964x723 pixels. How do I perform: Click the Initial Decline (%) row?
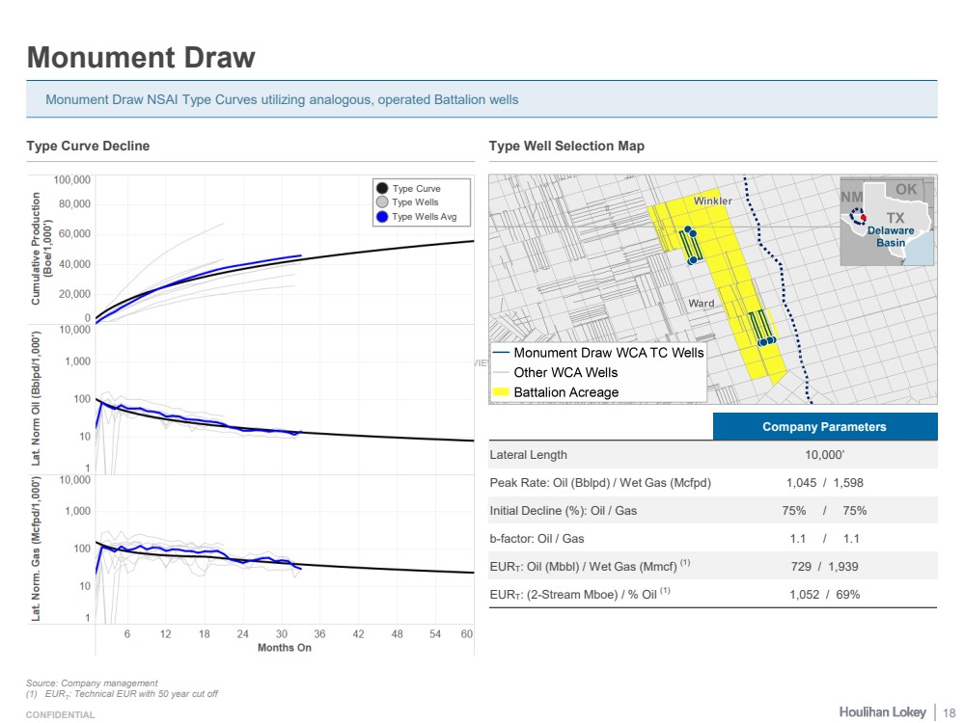(x=712, y=511)
